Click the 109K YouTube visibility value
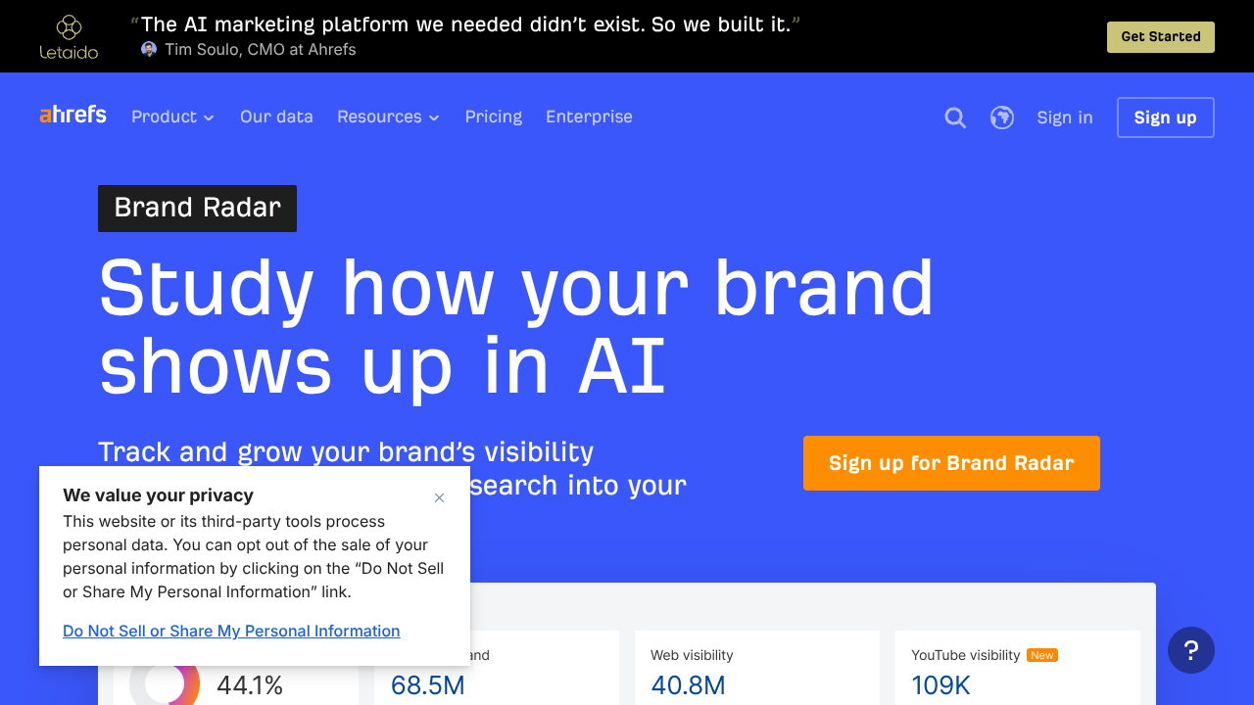 pos(940,685)
